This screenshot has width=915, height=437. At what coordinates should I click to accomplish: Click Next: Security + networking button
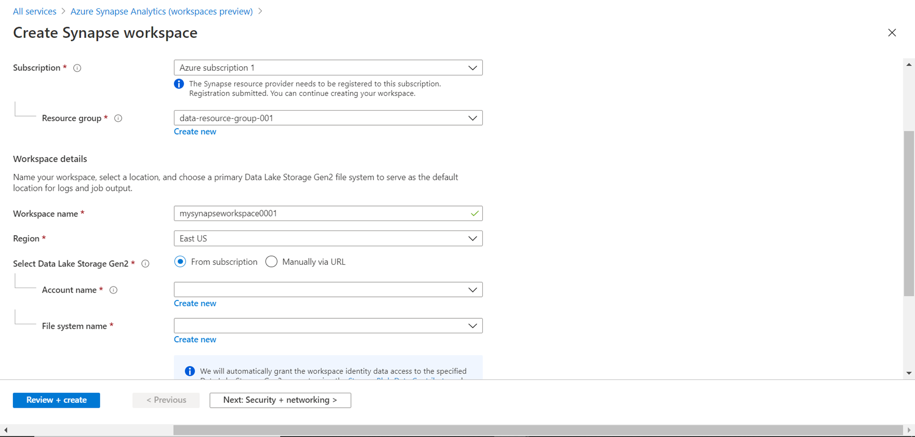click(x=280, y=400)
